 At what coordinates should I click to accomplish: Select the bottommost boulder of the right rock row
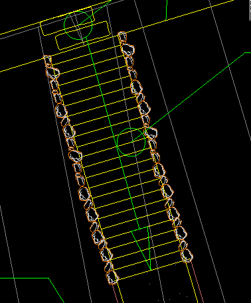click(187, 255)
